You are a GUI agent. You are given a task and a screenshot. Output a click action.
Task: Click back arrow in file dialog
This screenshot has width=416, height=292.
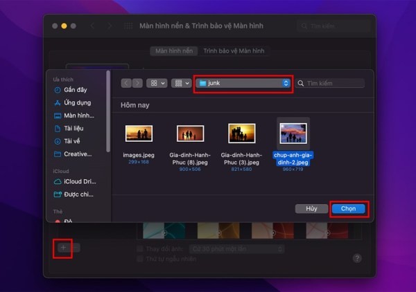point(126,83)
